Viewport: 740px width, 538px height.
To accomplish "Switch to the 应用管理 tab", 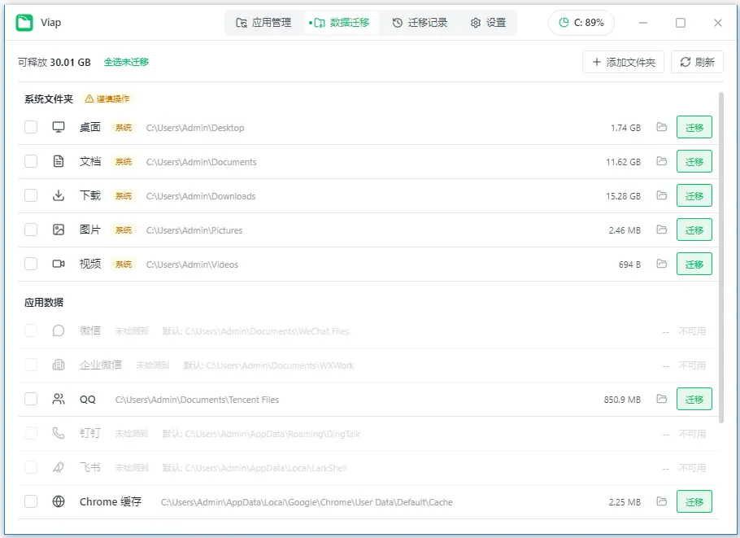I will click(x=263, y=22).
